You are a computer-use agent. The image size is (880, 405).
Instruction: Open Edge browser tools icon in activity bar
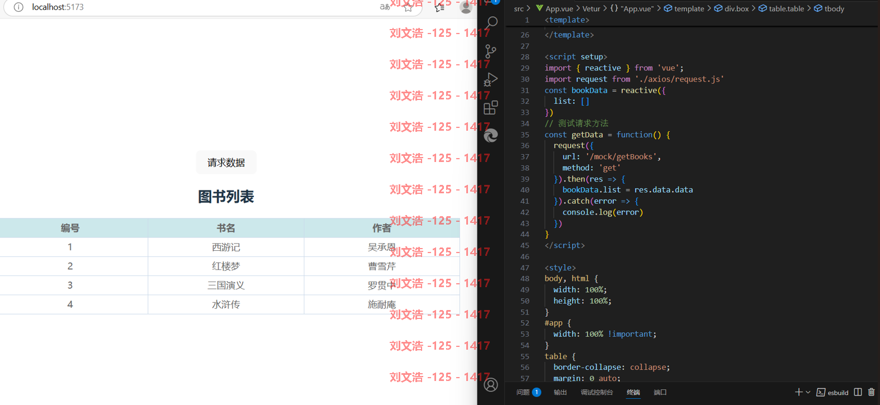491,135
